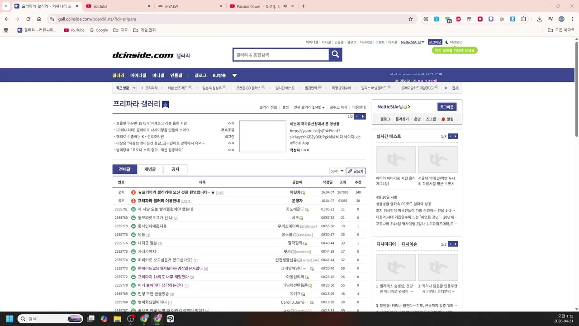Screen dimensions: 579x326
Task: Switch to the MYAEW browser tab
Action: (190, 6)
